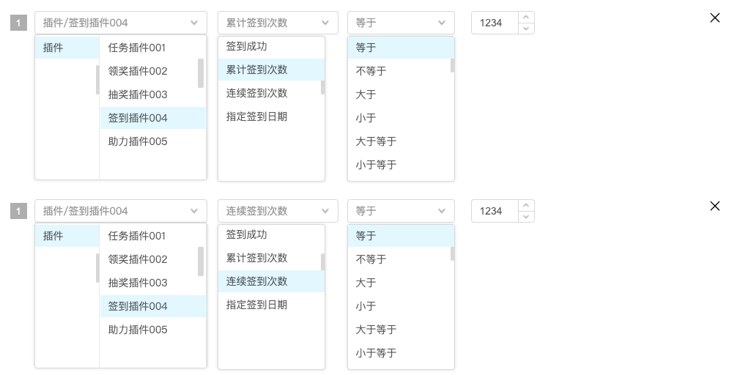Increase value with bottom row up stepper arrow
This screenshot has height=375, width=737.
(526, 206)
